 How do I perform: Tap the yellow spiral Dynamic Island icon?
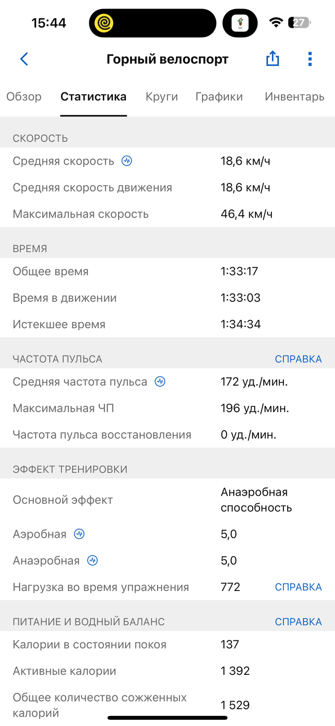click(104, 23)
